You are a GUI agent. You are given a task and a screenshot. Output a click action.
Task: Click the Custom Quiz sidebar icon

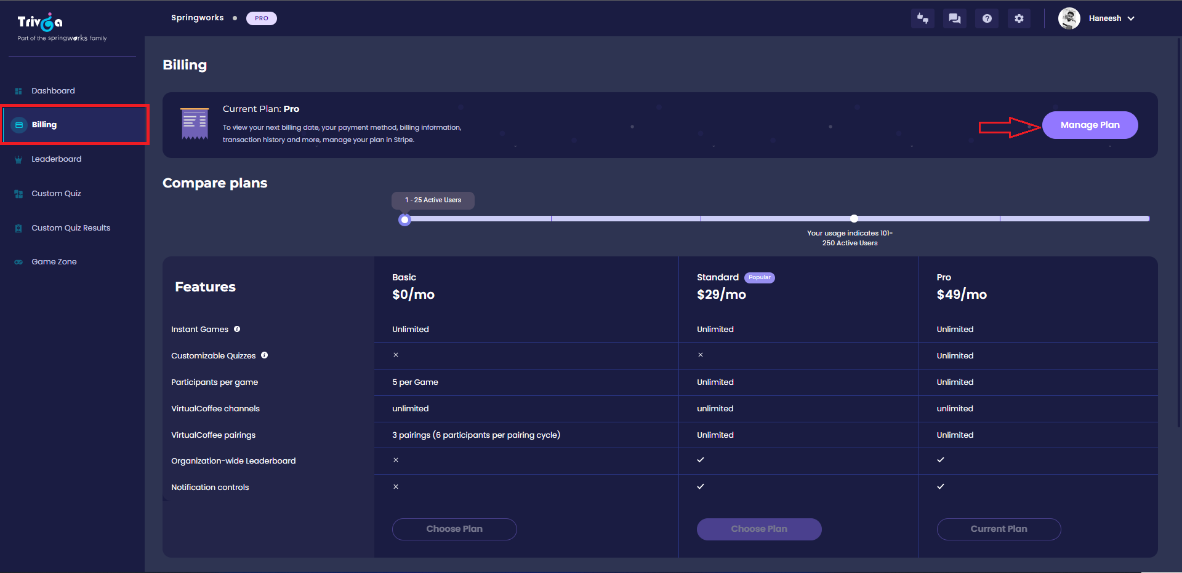[18, 194]
